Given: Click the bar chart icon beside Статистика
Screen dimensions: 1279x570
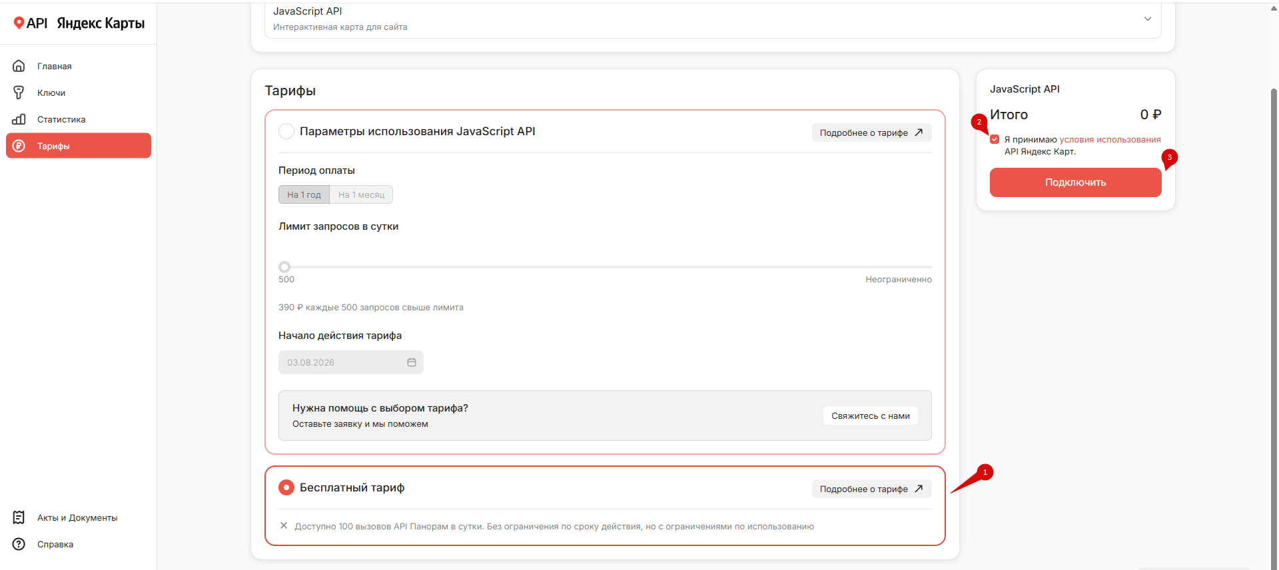Looking at the screenshot, I should point(19,119).
